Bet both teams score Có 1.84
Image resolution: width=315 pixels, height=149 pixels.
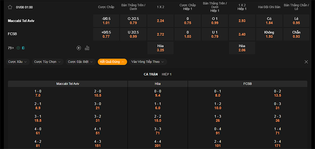point(269,21)
